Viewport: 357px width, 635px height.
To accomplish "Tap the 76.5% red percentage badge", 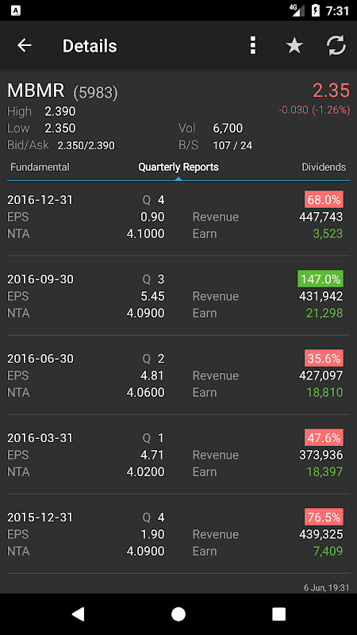I will pyautogui.click(x=324, y=518).
